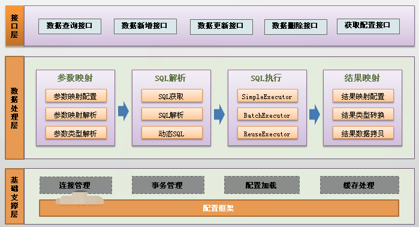Select the 数据新增接口 box

point(145,26)
